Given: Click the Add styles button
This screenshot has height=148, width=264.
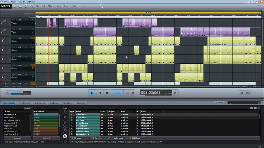Looking at the screenshot, I should [x=27, y=108].
